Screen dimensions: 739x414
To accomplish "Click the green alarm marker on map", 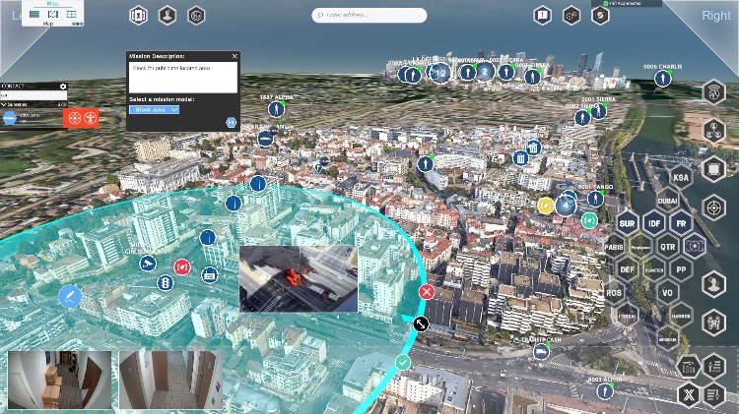I will (x=589, y=219).
